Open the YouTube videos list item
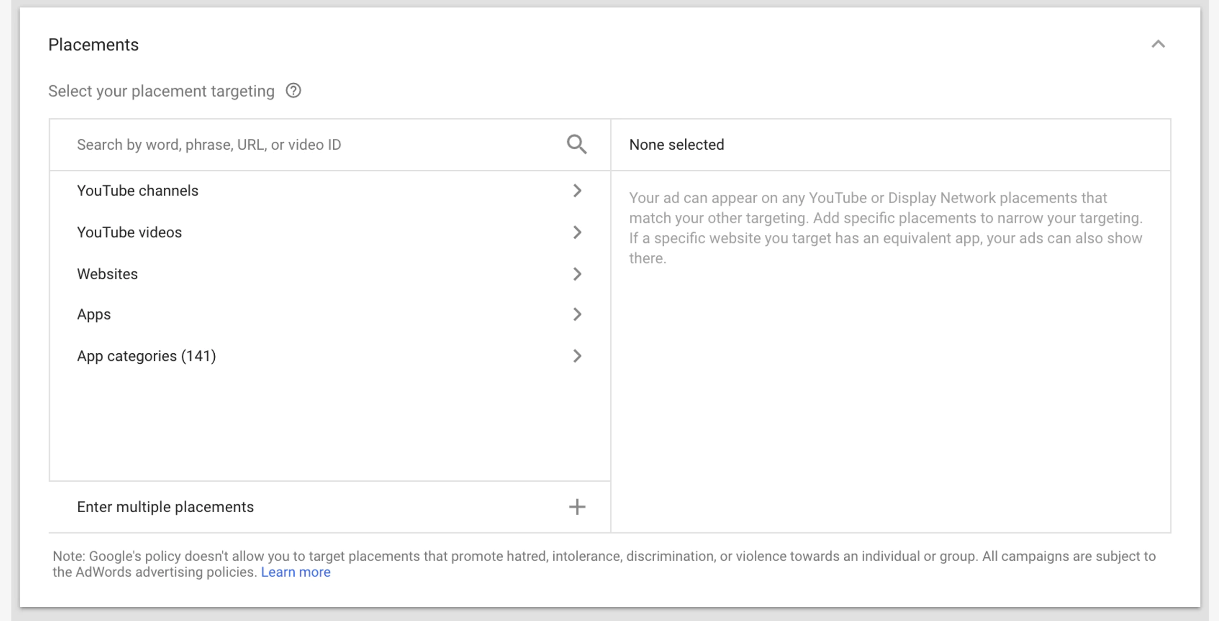This screenshot has height=621, width=1219. 130,232
